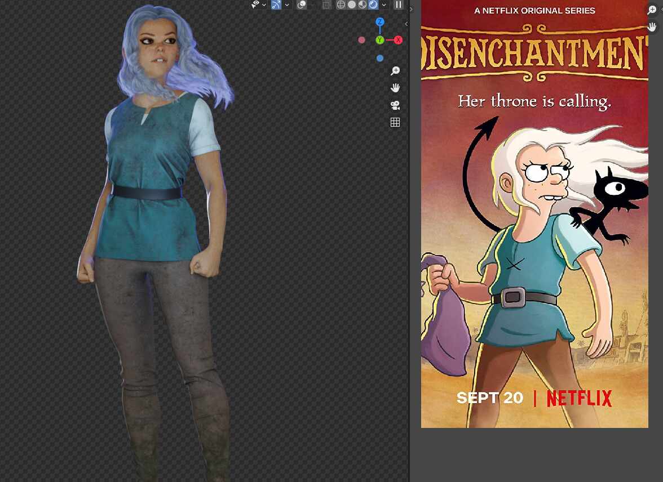The height and width of the screenshot is (482, 663).
Task: Open the gizmo options dropdown arrow
Action: click(x=286, y=5)
